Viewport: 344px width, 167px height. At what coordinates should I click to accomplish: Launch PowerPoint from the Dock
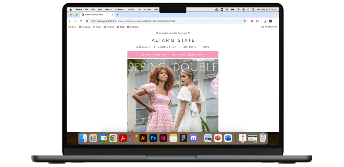pyautogui.click(x=218, y=138)
